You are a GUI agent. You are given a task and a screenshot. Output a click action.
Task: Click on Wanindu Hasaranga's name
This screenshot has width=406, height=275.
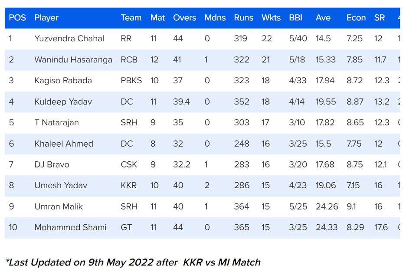[73, 59]
